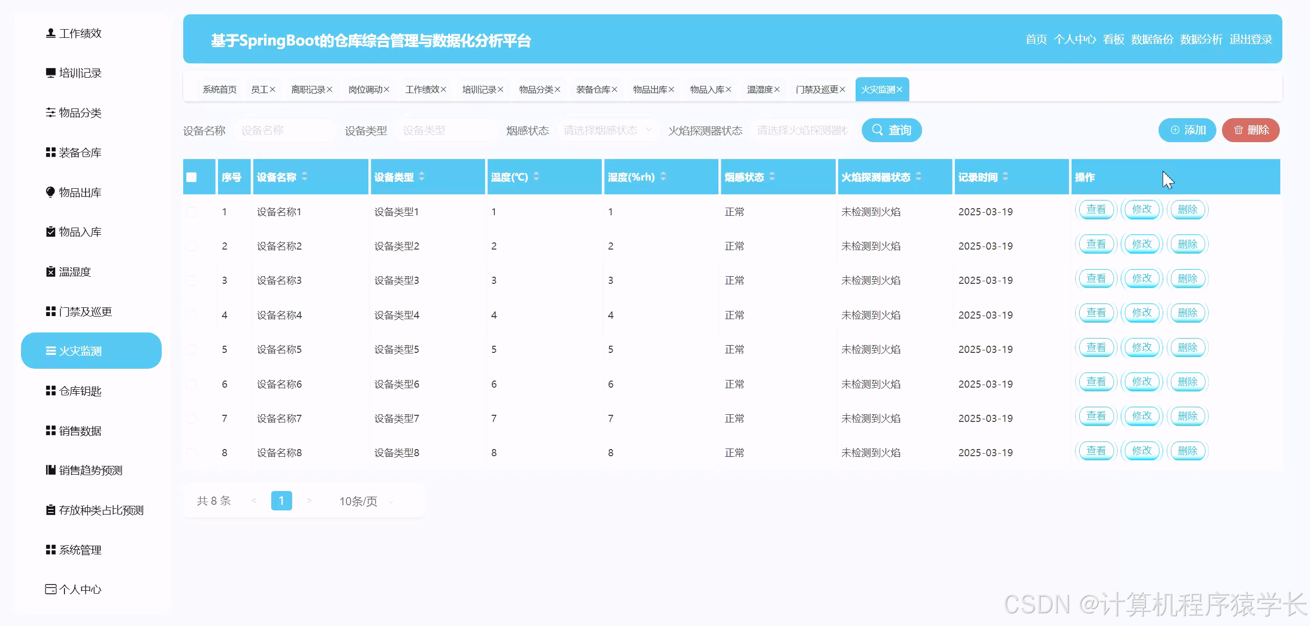Open the 烟感状态 dropdown
The image size is (1310, 626).
click(607, 130)
